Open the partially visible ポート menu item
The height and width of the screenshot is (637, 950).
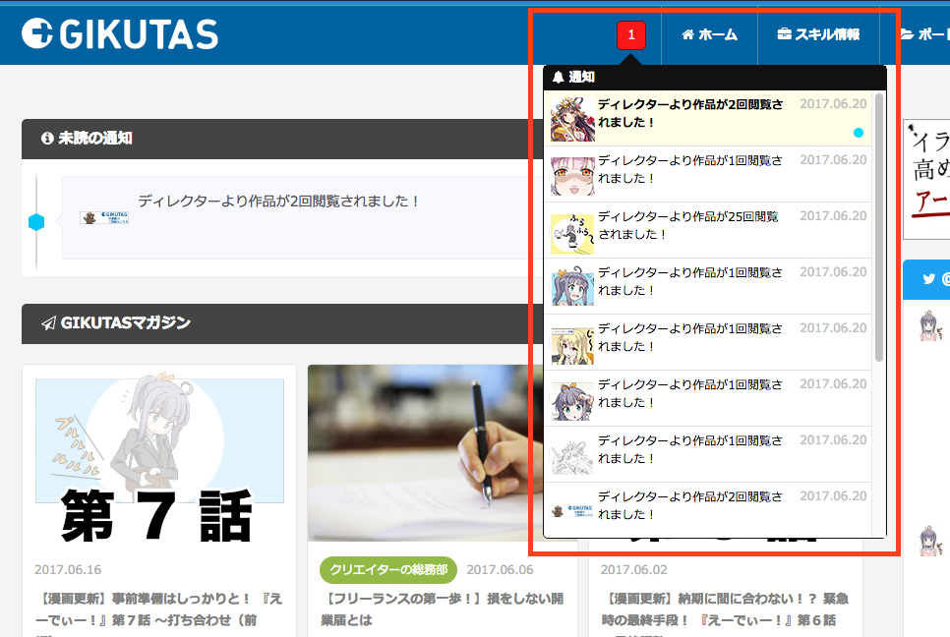coord(924,34)
